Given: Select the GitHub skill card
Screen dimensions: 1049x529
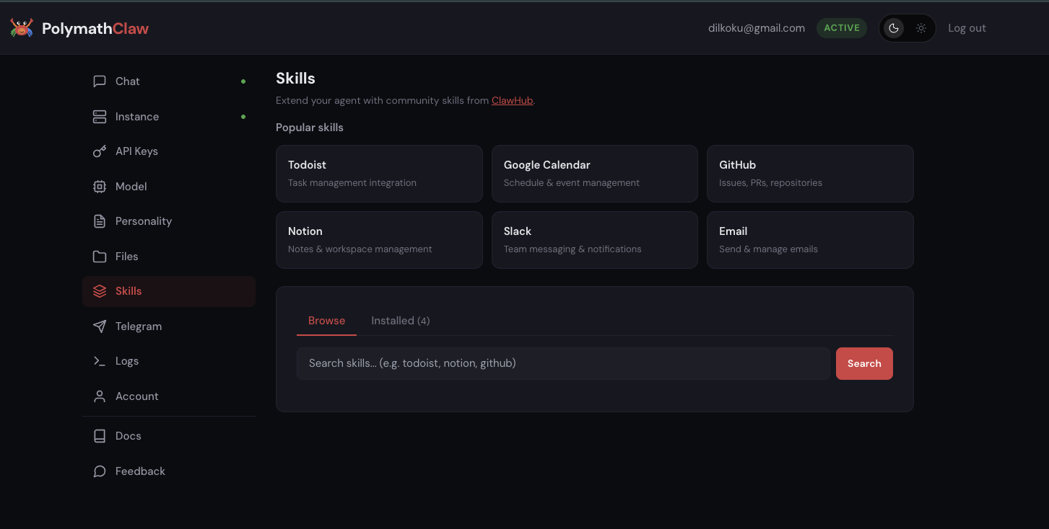Looking at the screenshot, I should (x=810, y=174).
